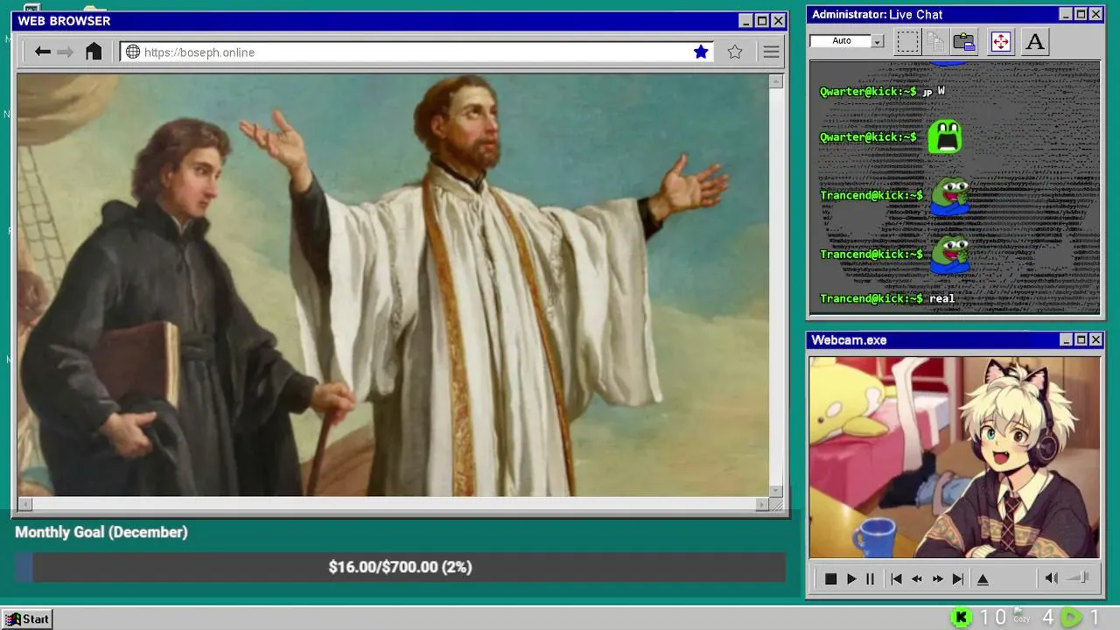Click the browser horizontal scrollbar right arrow
This screenshot has width=1120, height=630.
(x=762, y=504)
